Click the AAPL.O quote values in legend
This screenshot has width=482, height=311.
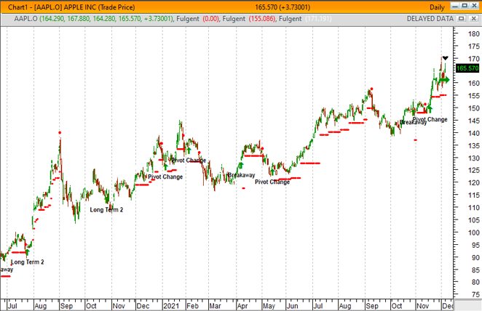pyautogui.click(x=106, y=19)
